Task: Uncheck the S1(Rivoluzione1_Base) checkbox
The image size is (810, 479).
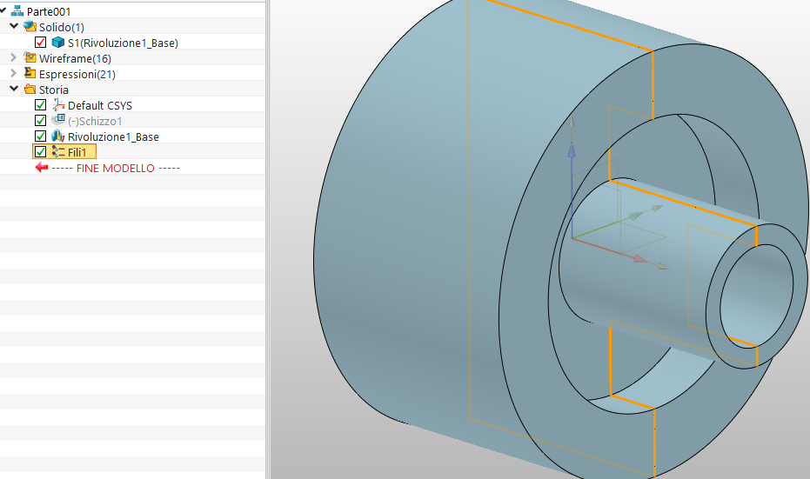Action: (x=41, y=43)
